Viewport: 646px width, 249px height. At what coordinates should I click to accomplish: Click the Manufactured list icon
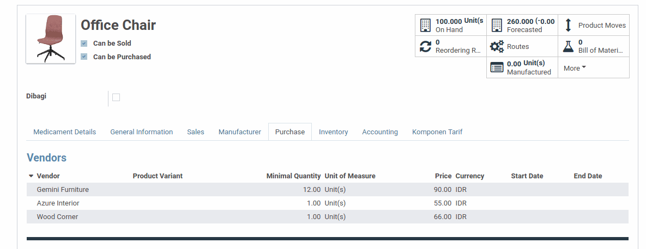click(497, 67)
